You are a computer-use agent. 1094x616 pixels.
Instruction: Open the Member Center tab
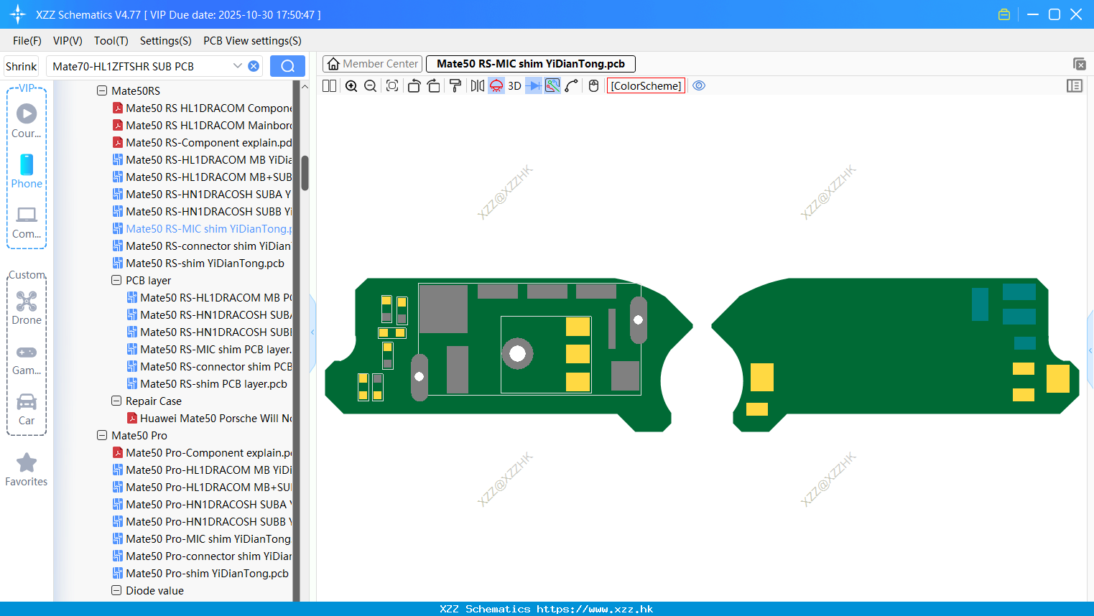pyautogui.click(x=373, y=64)
